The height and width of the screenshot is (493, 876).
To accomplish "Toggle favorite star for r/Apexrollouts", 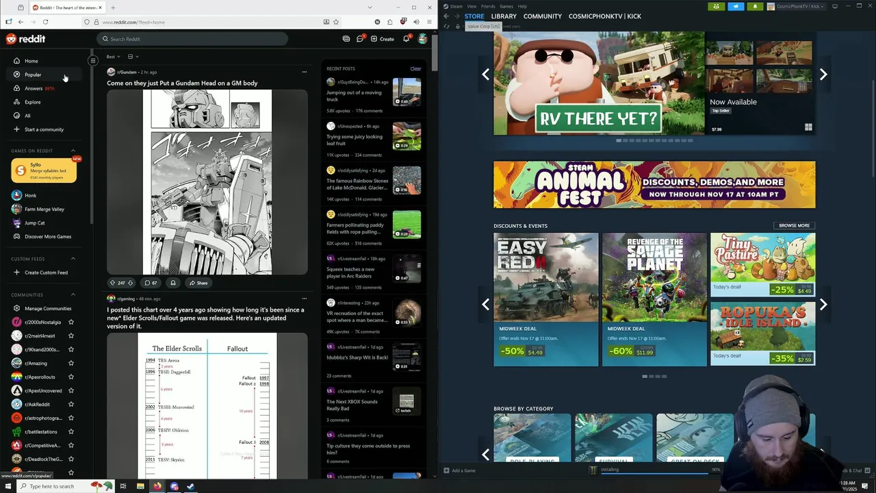I will coord(70,377).
